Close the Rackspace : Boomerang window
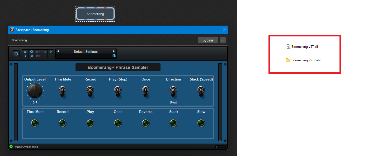This screenshot has height=156, width=368. click(x=224, y=30)
